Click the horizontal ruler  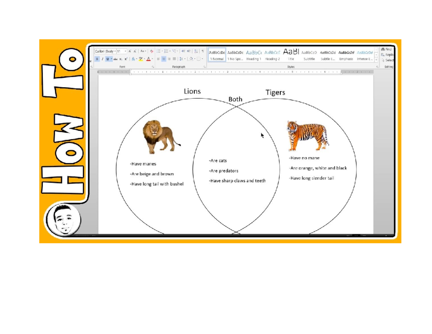236,72
